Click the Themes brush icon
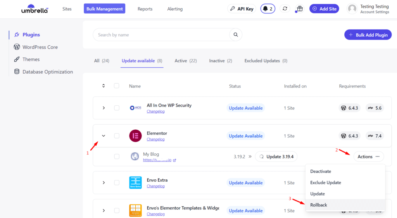Viewport: 397px width, 218px height. pyautogui.click(x=17, y=59)
